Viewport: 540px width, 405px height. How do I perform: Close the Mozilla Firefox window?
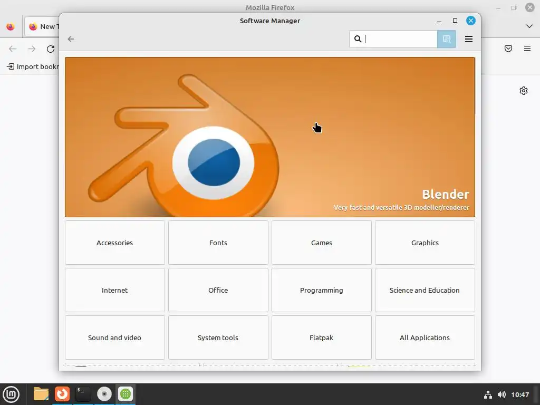pos(529,7)
